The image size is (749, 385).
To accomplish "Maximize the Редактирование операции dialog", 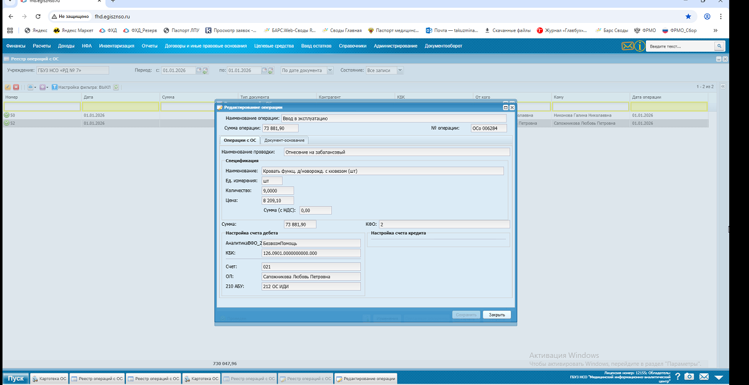I will [x=505, y=107].
